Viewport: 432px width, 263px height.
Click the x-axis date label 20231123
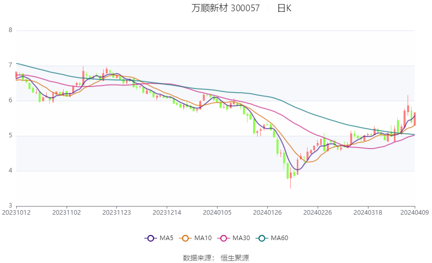(116, 213)
